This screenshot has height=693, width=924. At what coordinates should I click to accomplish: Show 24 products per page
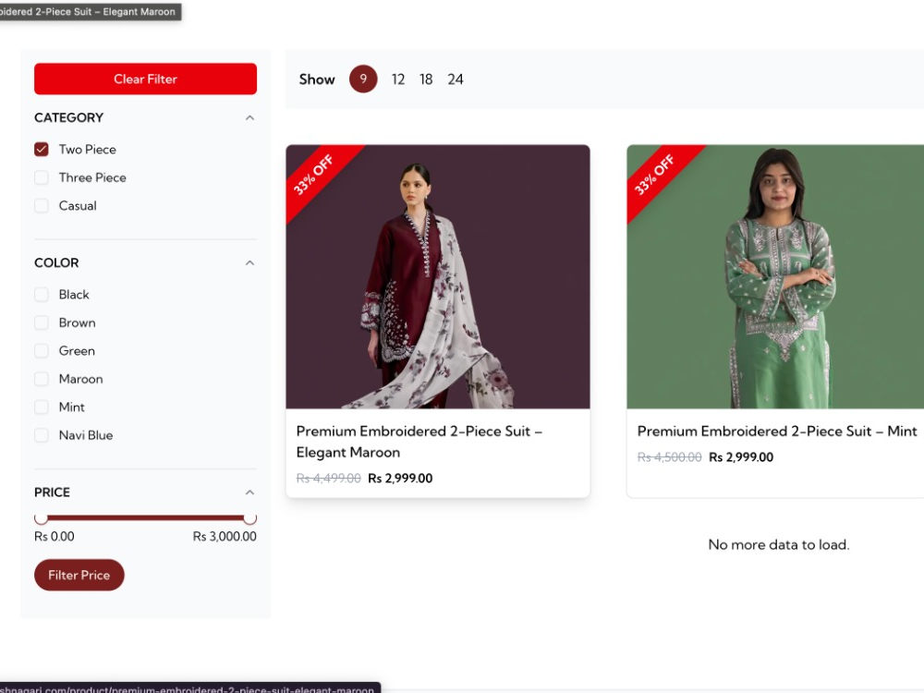pos(455,79)
